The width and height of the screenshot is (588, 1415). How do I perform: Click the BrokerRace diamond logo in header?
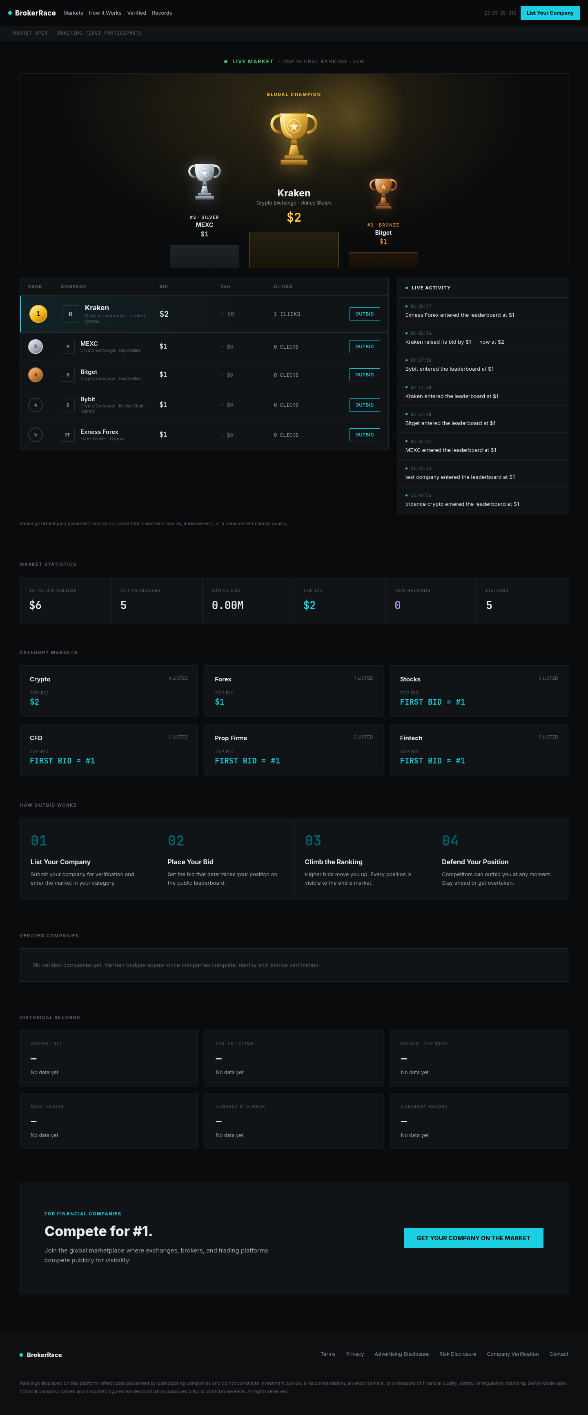pyautogui.click(x=10, y=13)
